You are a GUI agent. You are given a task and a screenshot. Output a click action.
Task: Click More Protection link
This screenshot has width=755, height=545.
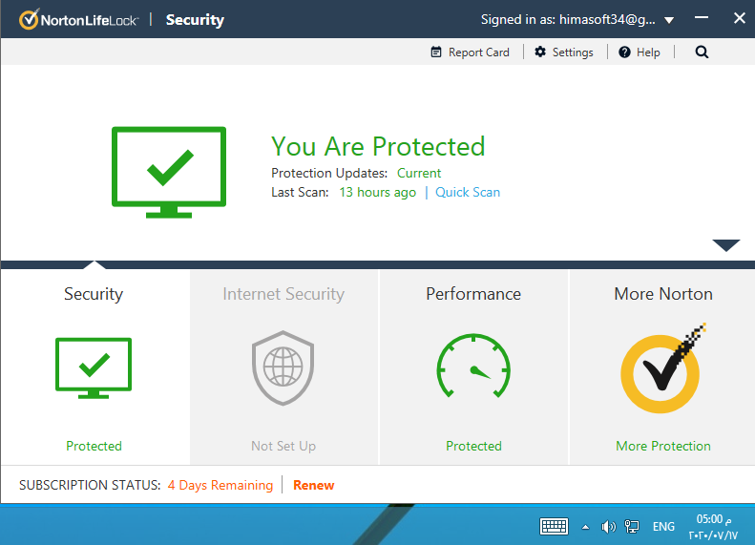coord(663,446)
